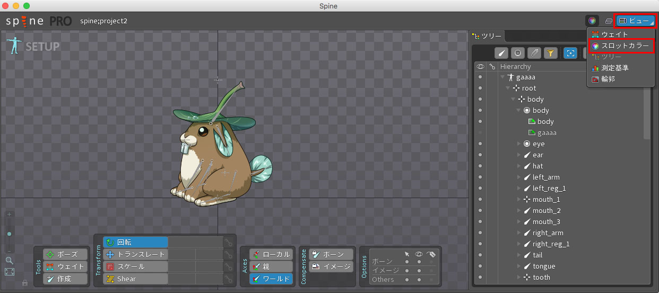Open the ビュー dropdown menu
The width and height of the screenshot is (659, 293).
635,21
